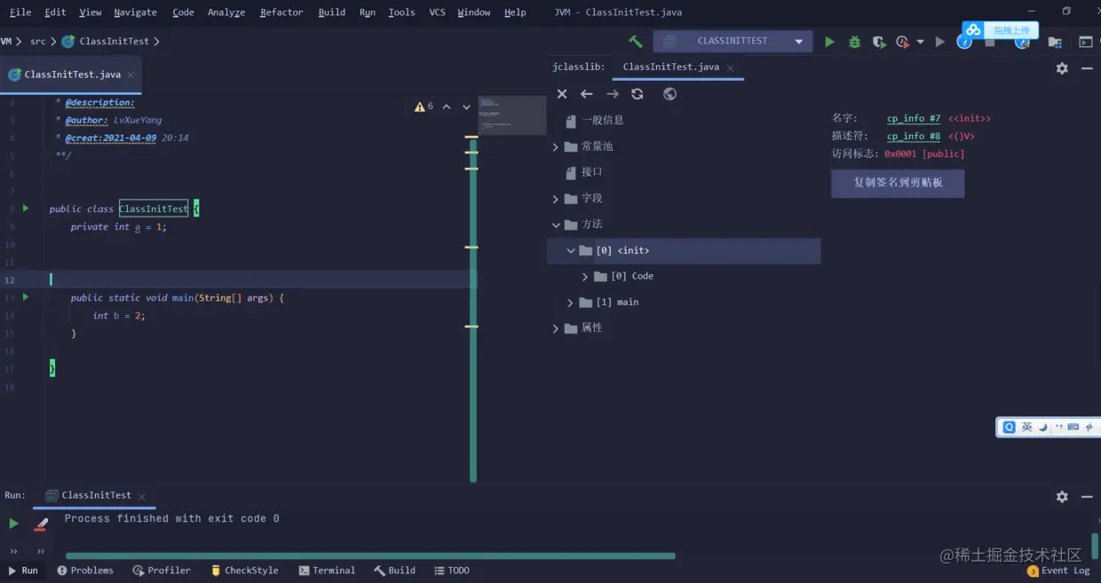1101x583 pixels.
Task: Click the stop square toolbar icon
Action: [990, 42]
